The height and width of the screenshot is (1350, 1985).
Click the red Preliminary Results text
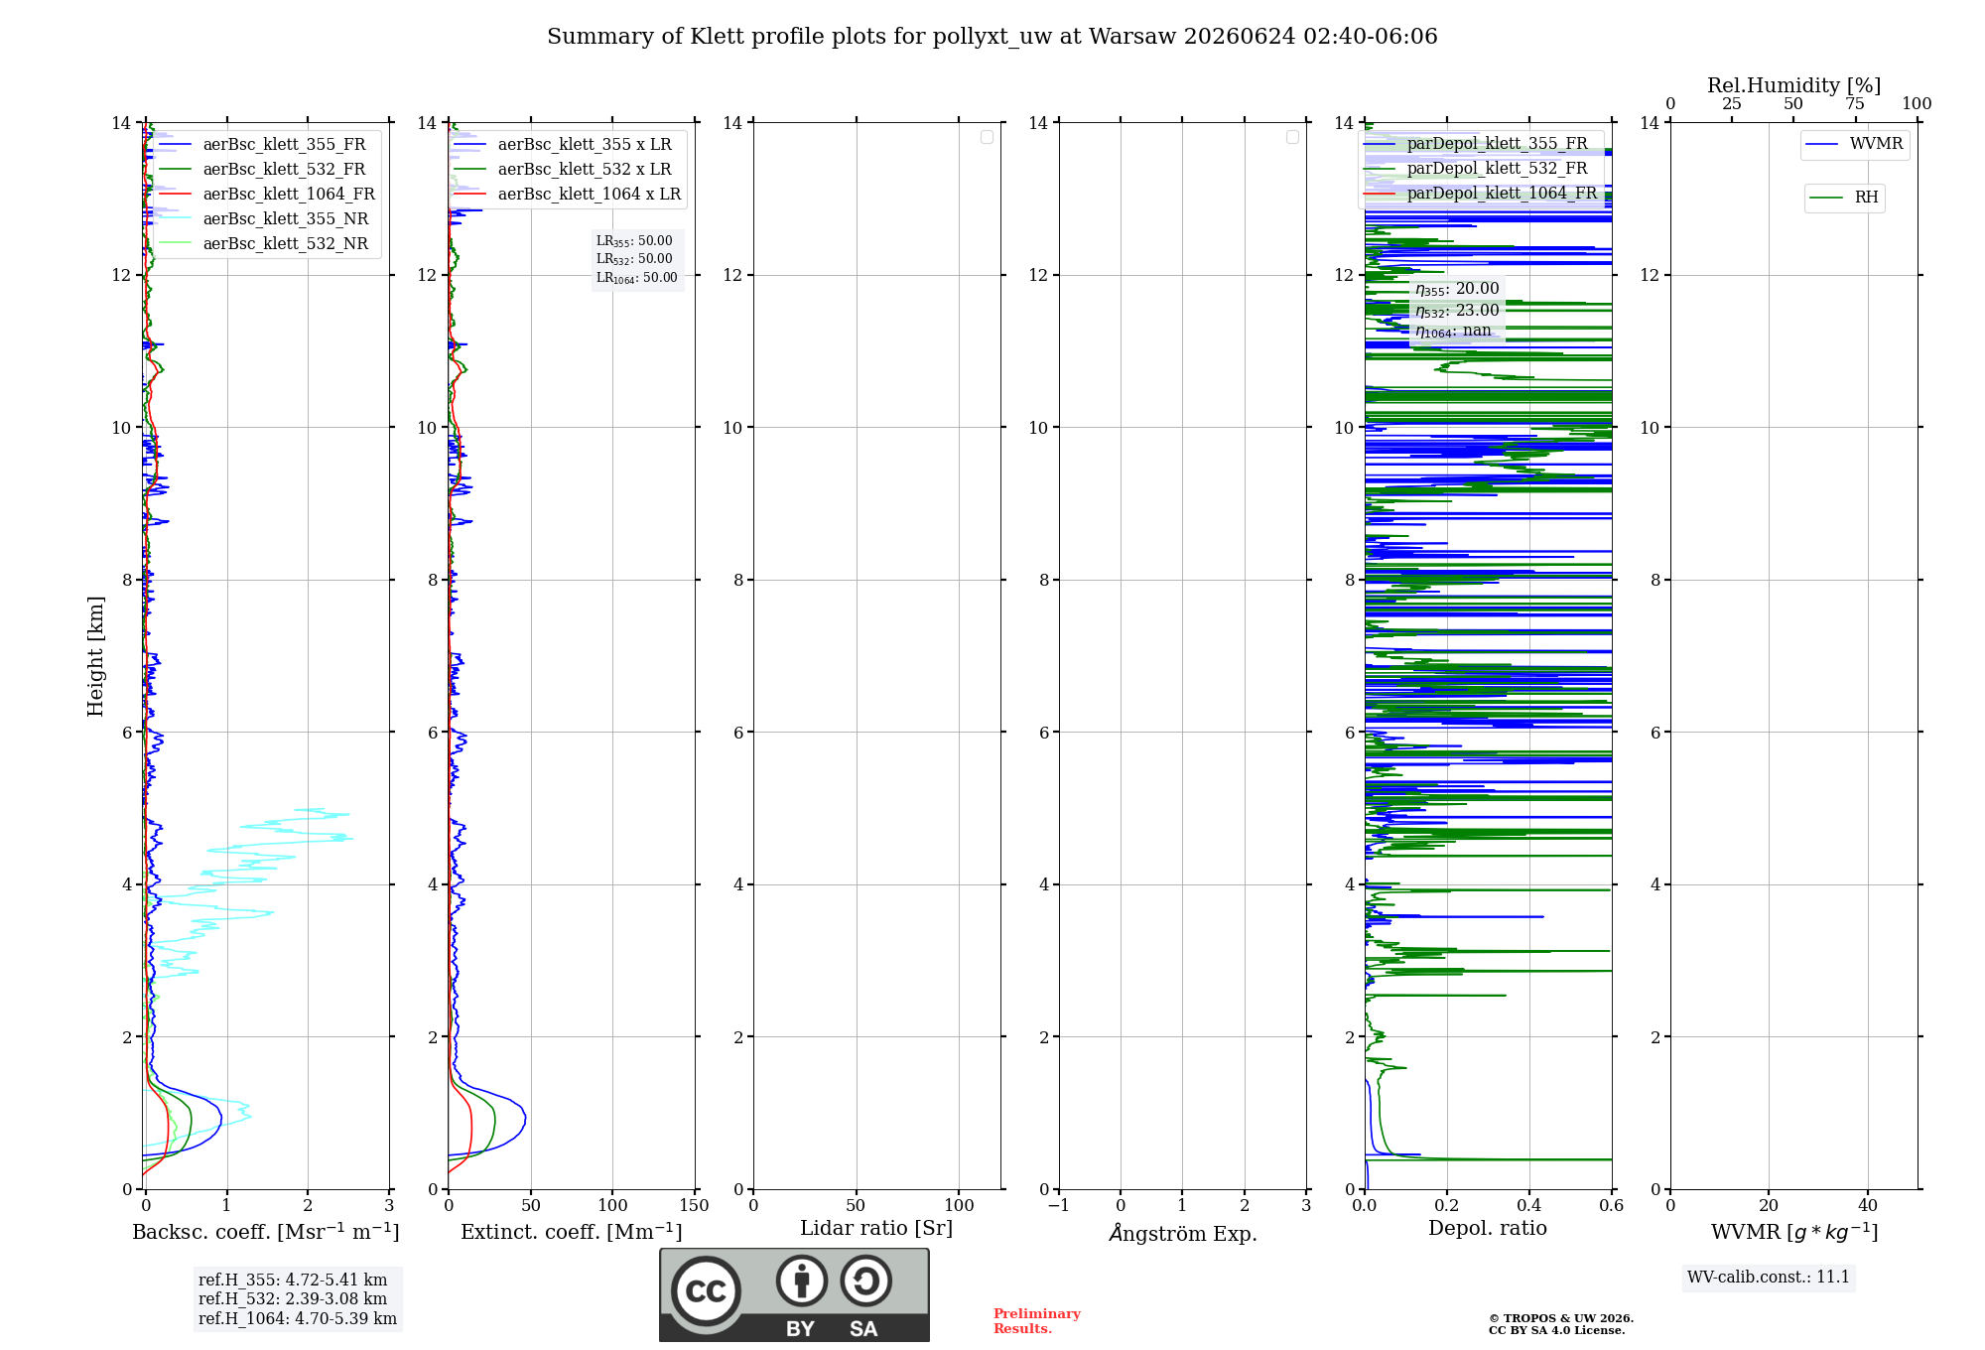[1037, 1321]
